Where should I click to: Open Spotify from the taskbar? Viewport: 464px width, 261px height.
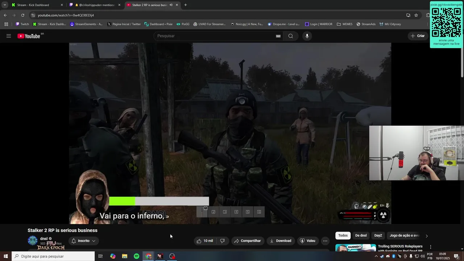[136, 256]
